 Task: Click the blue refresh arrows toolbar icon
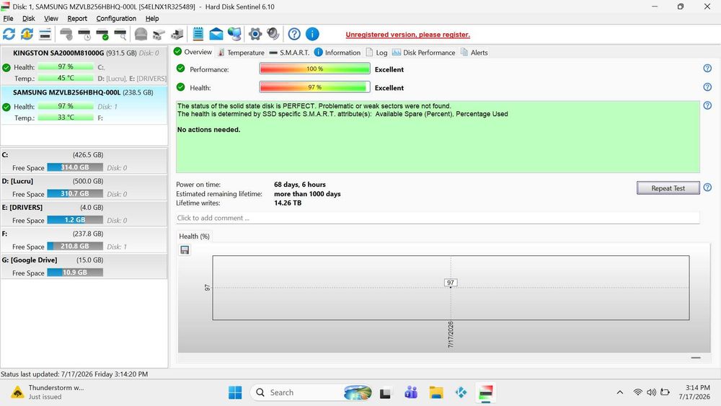coord(9,34)
